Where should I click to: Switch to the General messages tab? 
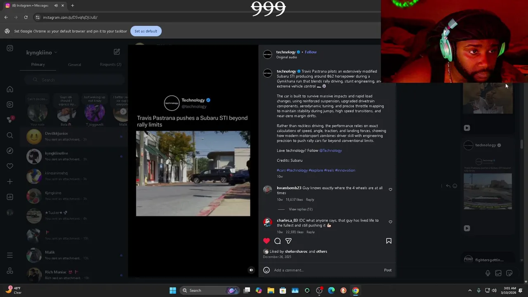coord(75,64)
